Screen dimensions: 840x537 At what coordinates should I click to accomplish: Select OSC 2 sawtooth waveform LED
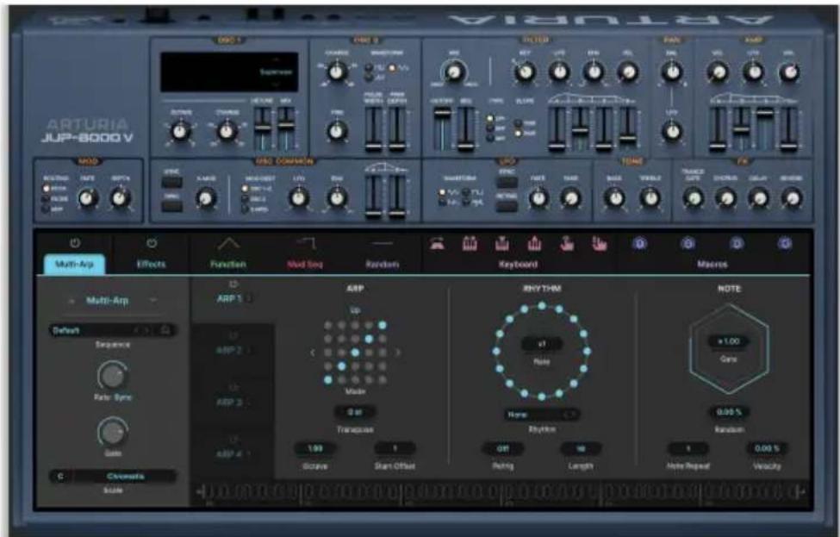click(369, 78)
